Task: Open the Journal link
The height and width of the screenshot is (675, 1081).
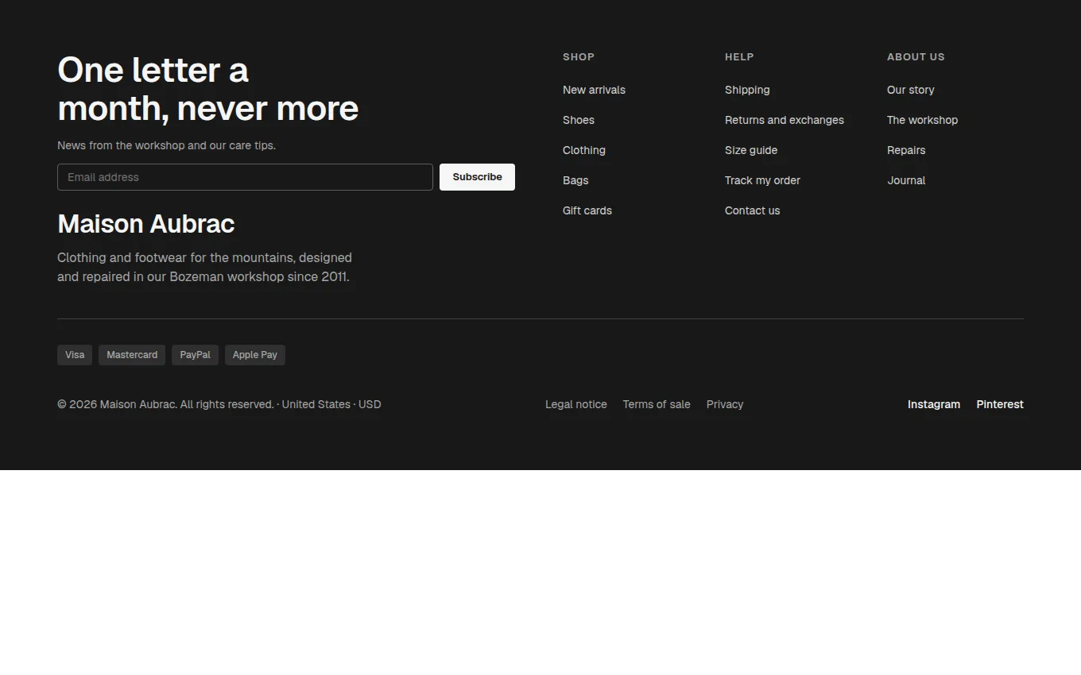Action: click(906, 180)
